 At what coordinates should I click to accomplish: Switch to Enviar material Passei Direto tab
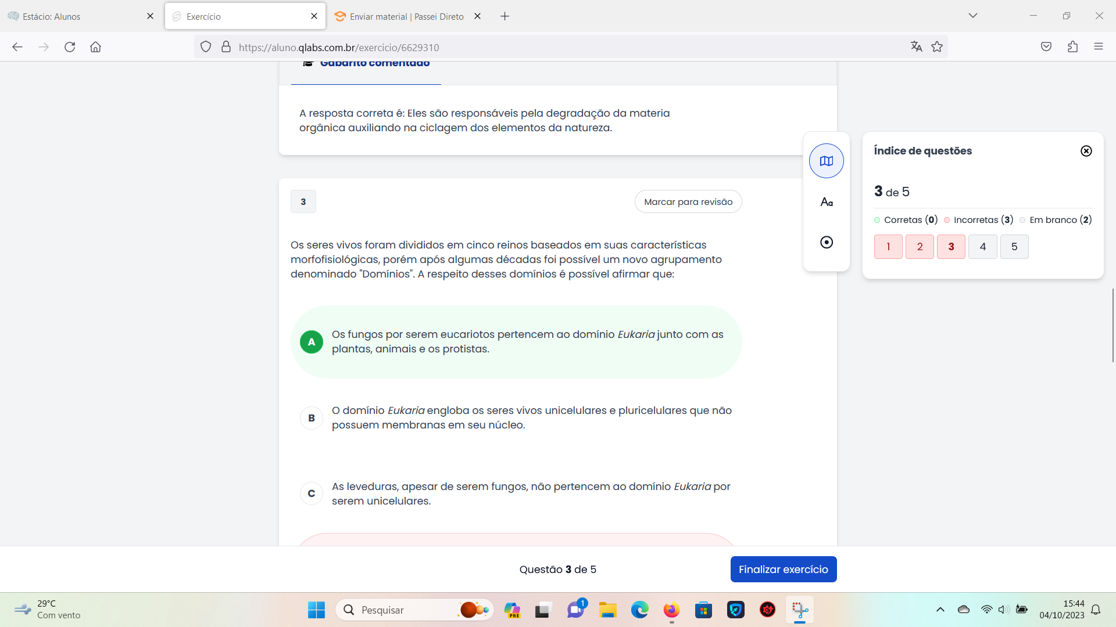click(x=406, y=16)
